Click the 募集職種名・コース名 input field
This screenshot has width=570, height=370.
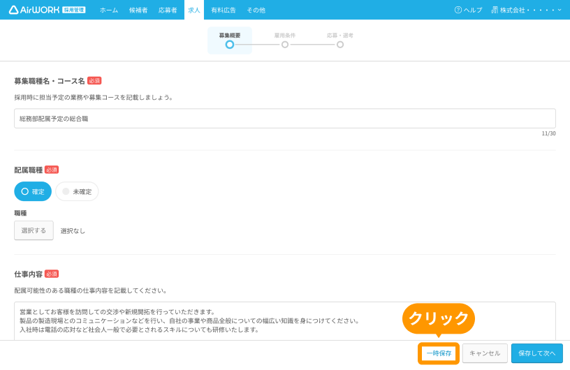[x=284, y=119]
